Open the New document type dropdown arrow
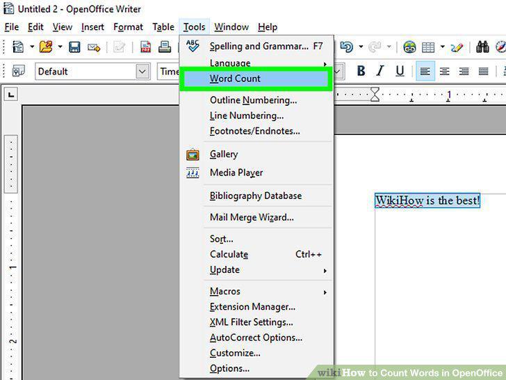Viewport: 506px width, 380px height. 32,47
